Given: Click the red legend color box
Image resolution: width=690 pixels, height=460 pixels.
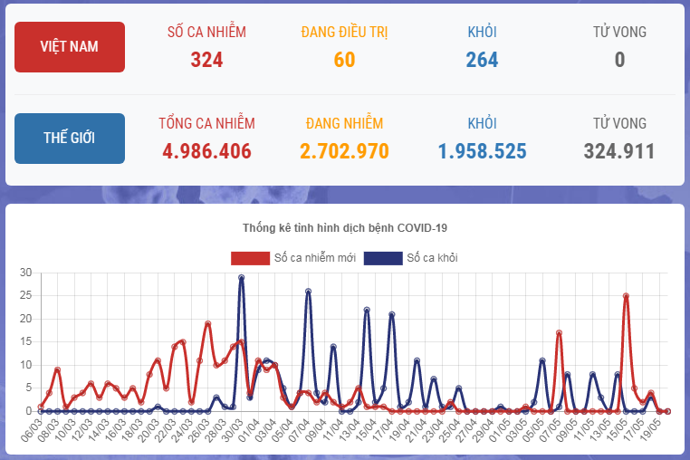Looking at the screenshot, I should pyautogui.click(x=250, y=258).
